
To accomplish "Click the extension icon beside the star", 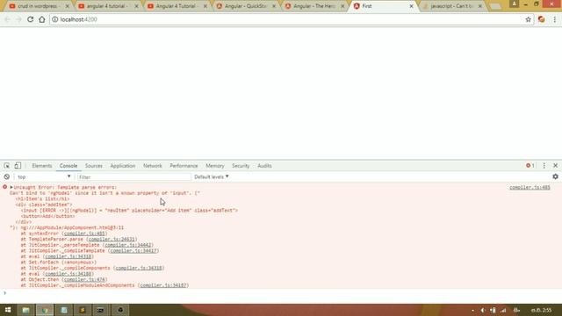I will pyautogui.click(x=541, y=19).
